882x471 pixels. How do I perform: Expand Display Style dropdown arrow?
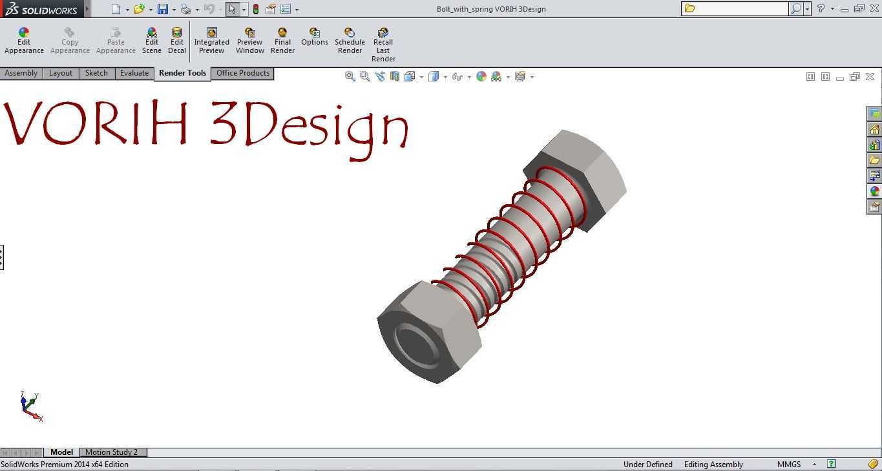click(x=445, y=77)
